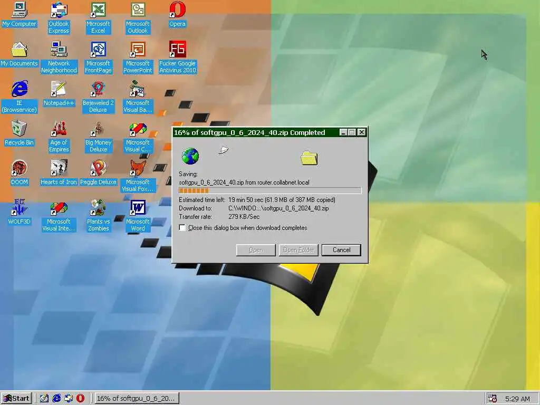Select the Microsoft FrontPage shortcut

tap(98, 57)
